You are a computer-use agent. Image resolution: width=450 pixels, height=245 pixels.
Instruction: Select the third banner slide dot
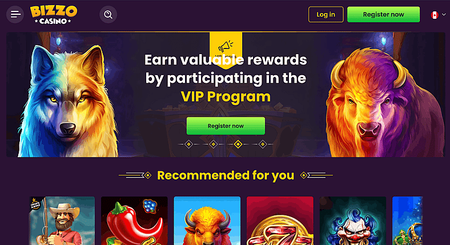(238, 144)
